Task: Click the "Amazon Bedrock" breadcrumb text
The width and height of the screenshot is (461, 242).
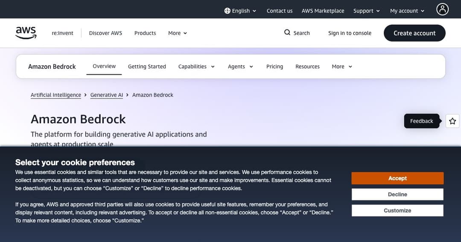Action: click(x=152, y=95)
